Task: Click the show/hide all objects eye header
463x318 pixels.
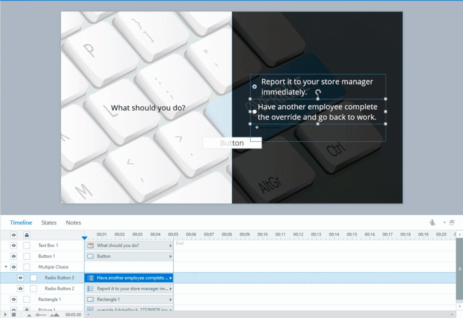Action: tap(14, 235)
